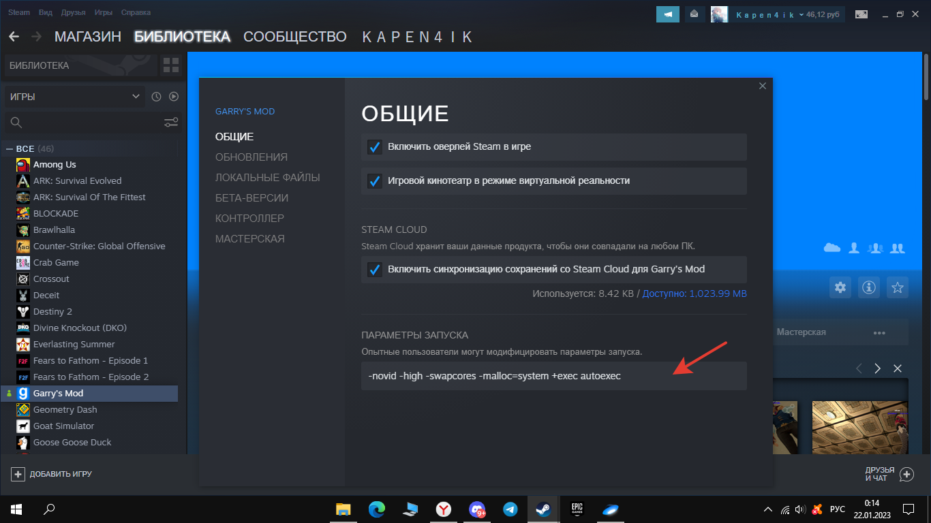
Task: Open File Explorer from the taskbar
Action: 343,509
